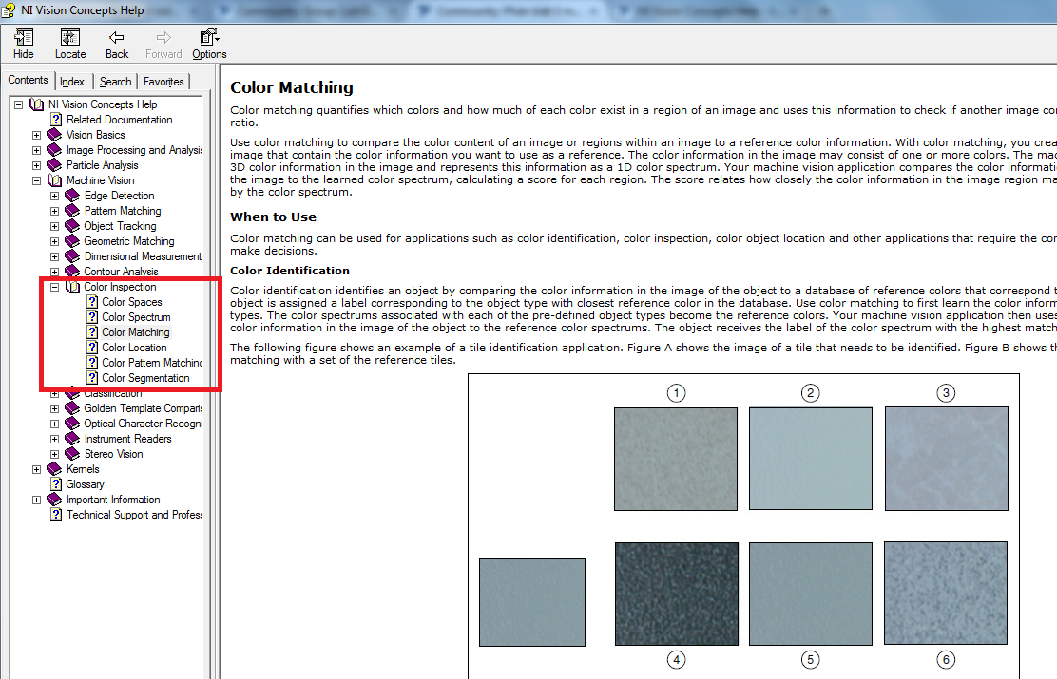Open the Color Matching topic

click(x=136, y=332)
